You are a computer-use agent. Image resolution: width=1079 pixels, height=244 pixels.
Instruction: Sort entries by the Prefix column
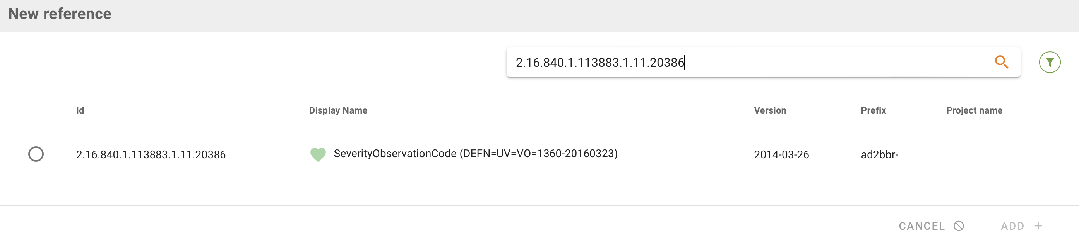(x=873, y=110)
